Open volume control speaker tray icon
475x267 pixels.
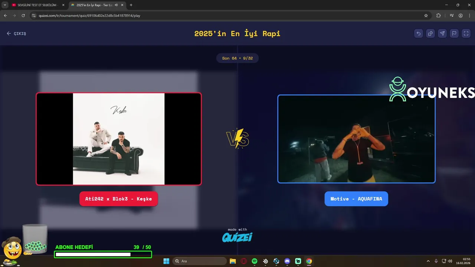(450, 261)
